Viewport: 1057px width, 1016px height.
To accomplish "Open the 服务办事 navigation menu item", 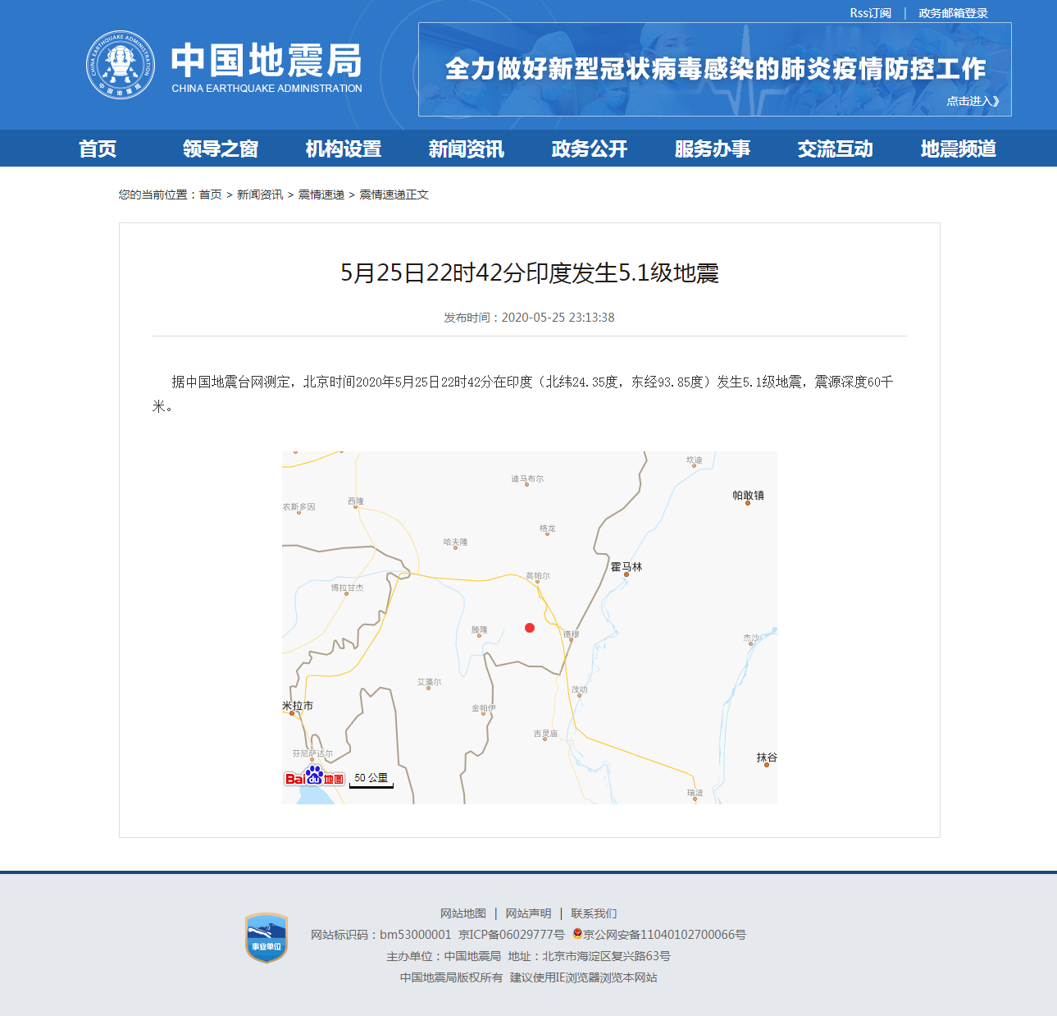I will [713, 149].
